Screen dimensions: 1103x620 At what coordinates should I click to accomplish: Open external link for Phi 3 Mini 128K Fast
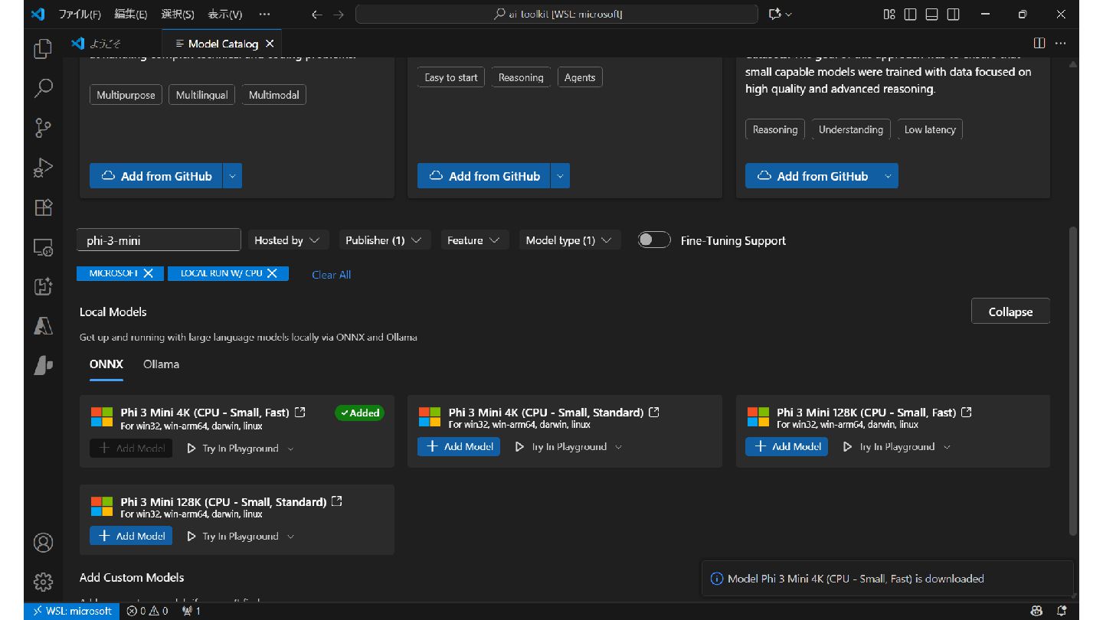click(967, 412)
